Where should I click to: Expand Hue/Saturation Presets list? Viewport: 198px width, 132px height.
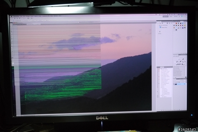(x=174, y=71)
